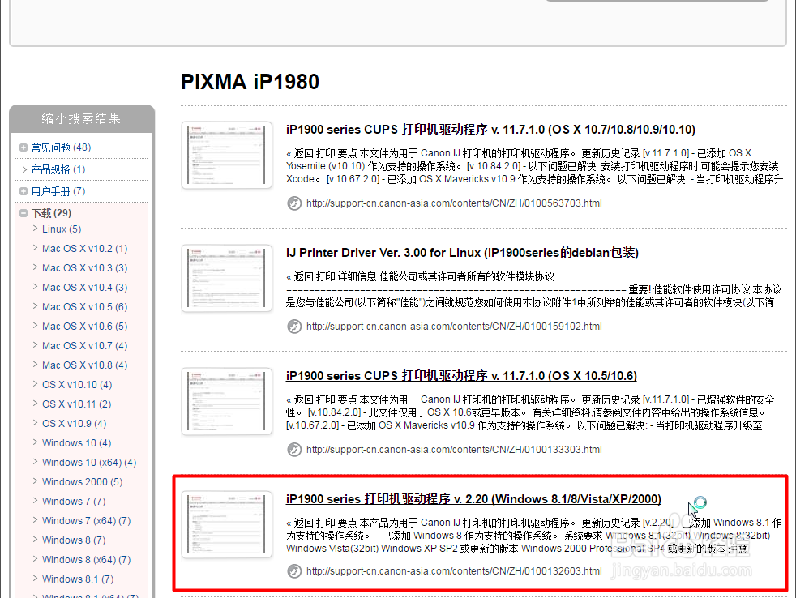Open iP1900 series driver v. 2.20 for Windows
Screen dimensions: 796x598
[473, 499]
